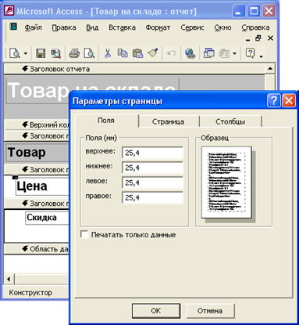299x325 pixels.
Task: Expand the View mode dropdown arrow
Action: 26,53
